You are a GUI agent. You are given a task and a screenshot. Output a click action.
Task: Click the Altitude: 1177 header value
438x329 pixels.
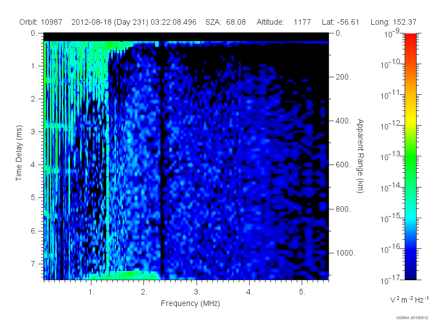point(284,22)
